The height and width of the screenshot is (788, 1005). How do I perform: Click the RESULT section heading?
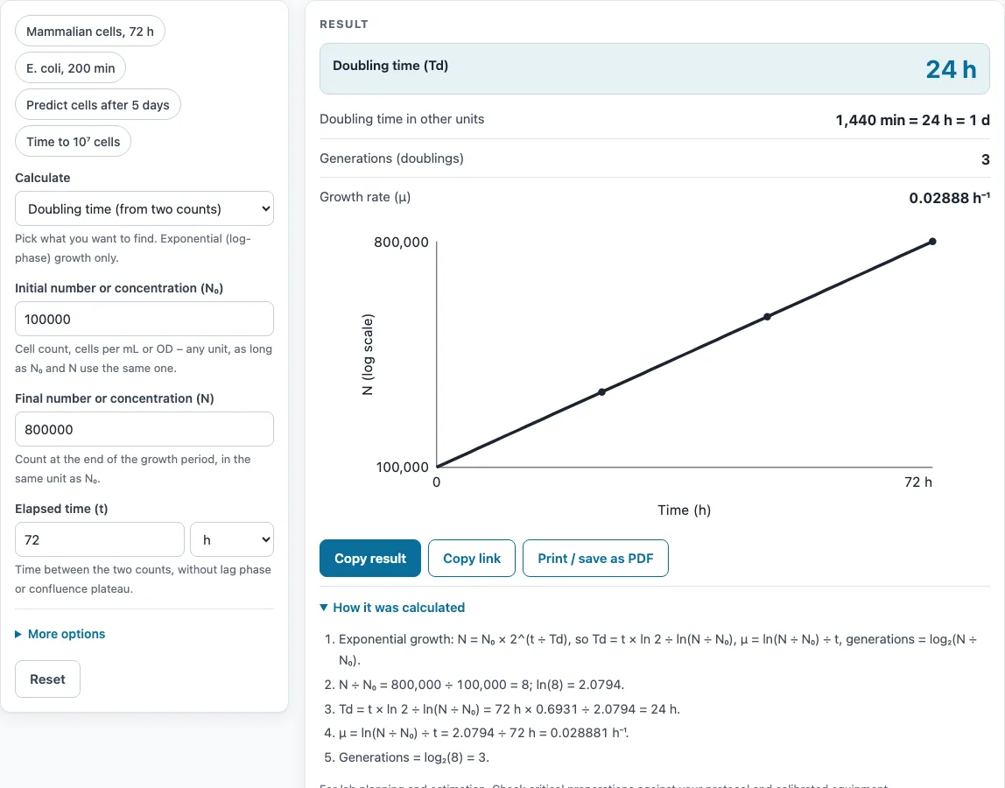344,25
